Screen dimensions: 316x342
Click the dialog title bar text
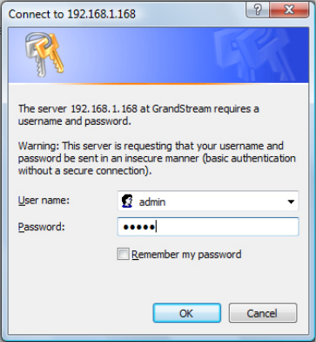72,14
